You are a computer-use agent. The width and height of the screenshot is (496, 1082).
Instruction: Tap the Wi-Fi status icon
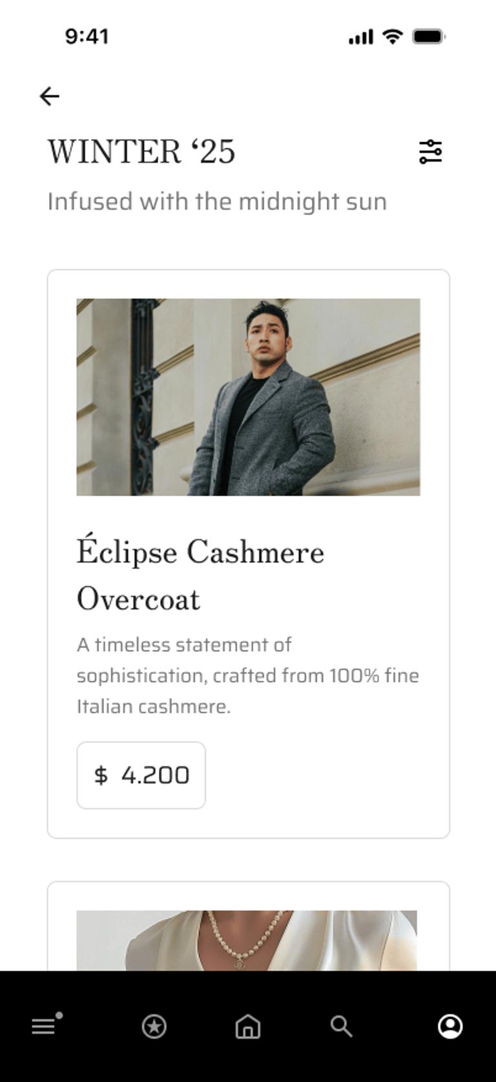392,36
